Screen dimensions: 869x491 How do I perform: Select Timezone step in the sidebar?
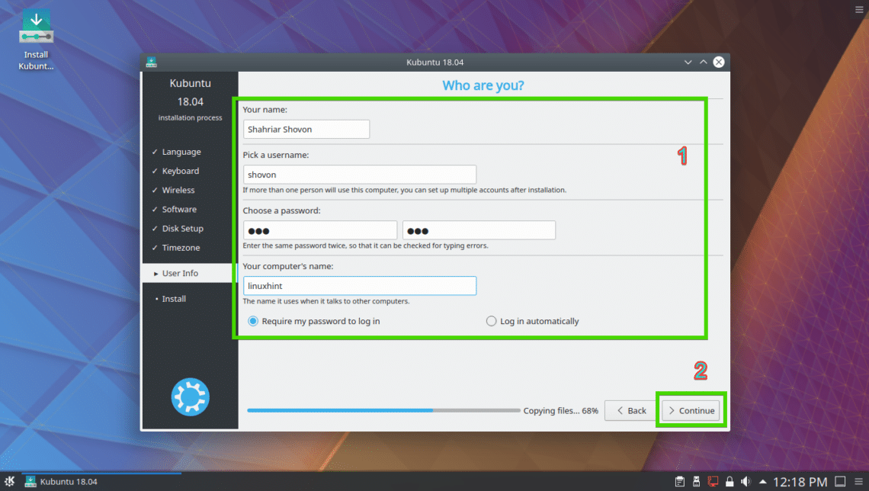(x=181, y=248)
